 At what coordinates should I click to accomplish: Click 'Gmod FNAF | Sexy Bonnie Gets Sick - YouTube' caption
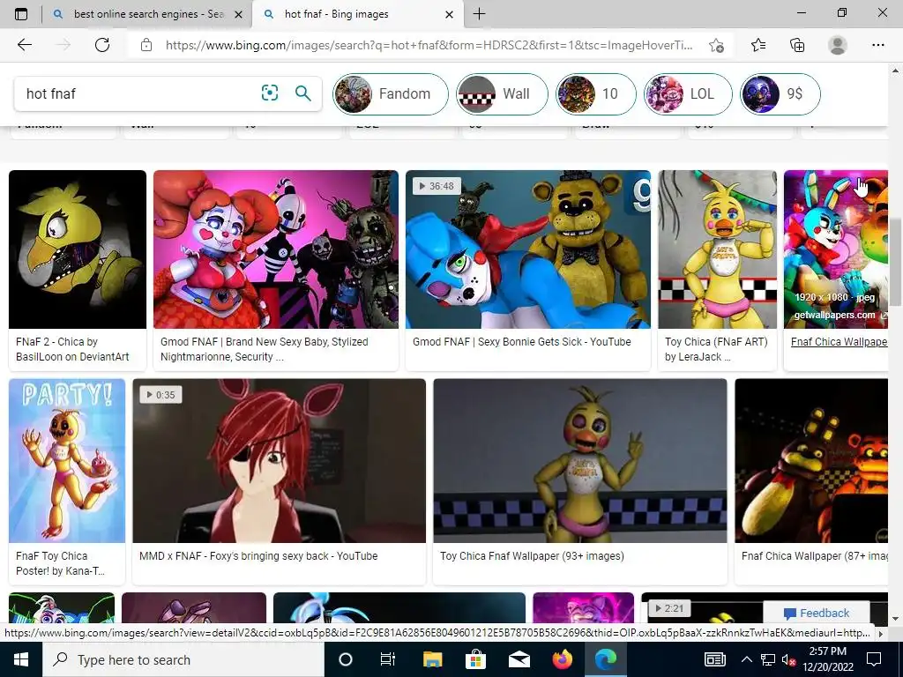pyautogui.click(x=522, y=341)
